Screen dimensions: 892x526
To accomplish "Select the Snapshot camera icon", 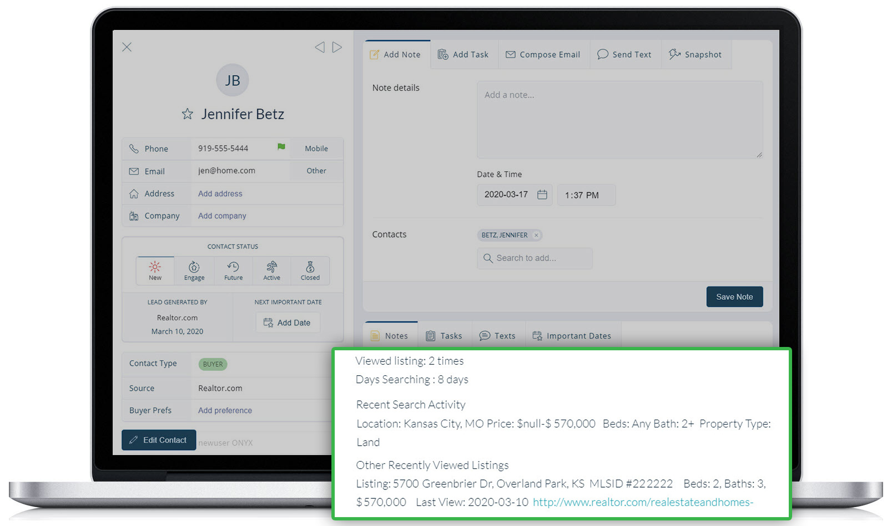I will coord(675,54).
